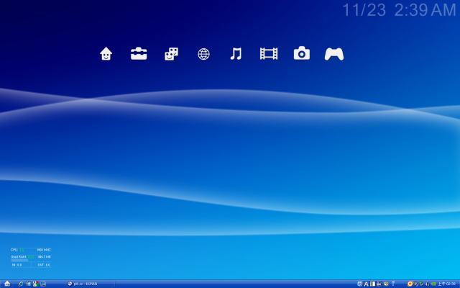The image size is (460, 288).
Task: Select the Settings toolbox icon
Action: point(139,53)
